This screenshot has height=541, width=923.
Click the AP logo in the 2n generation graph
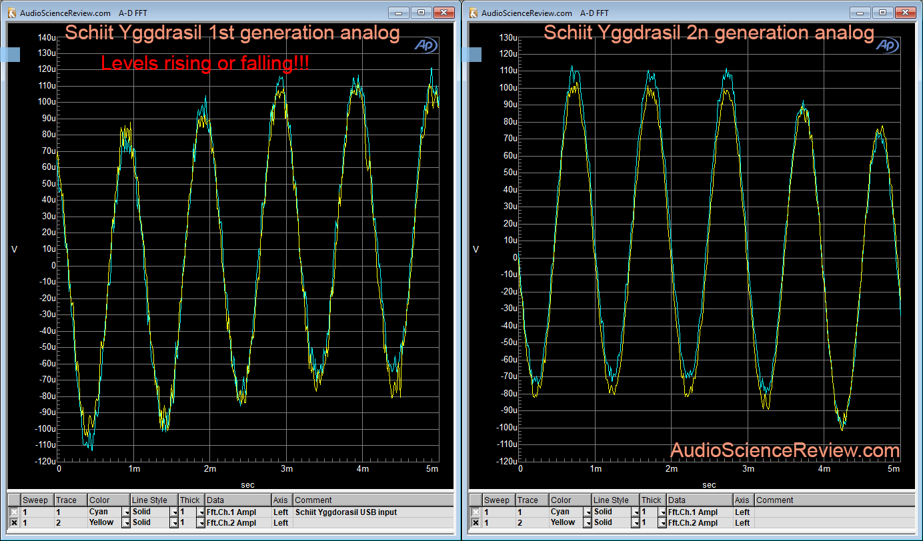(x=886, y=45)
